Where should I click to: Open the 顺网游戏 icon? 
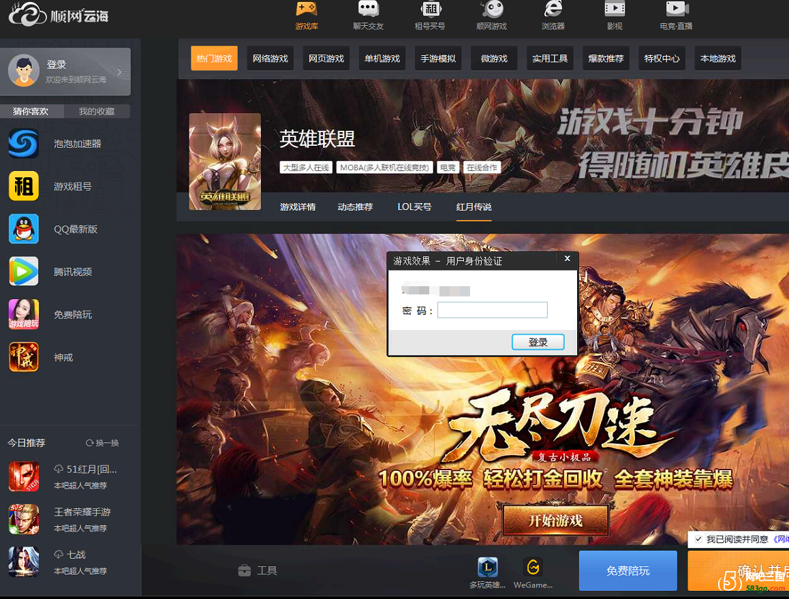click(x=492, y=9)
